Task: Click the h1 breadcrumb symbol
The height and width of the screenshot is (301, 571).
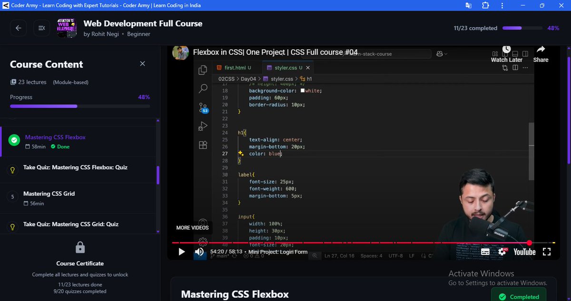Action: 305,79
